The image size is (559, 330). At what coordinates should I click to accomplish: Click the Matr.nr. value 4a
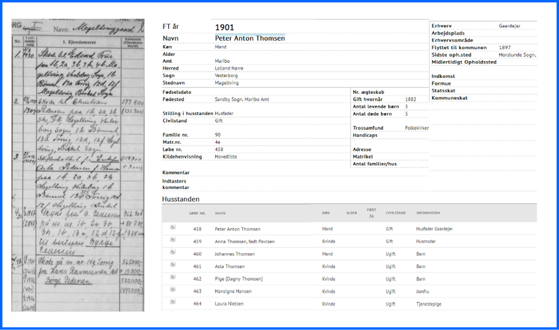pyautogui.click(x=217, y=142)
